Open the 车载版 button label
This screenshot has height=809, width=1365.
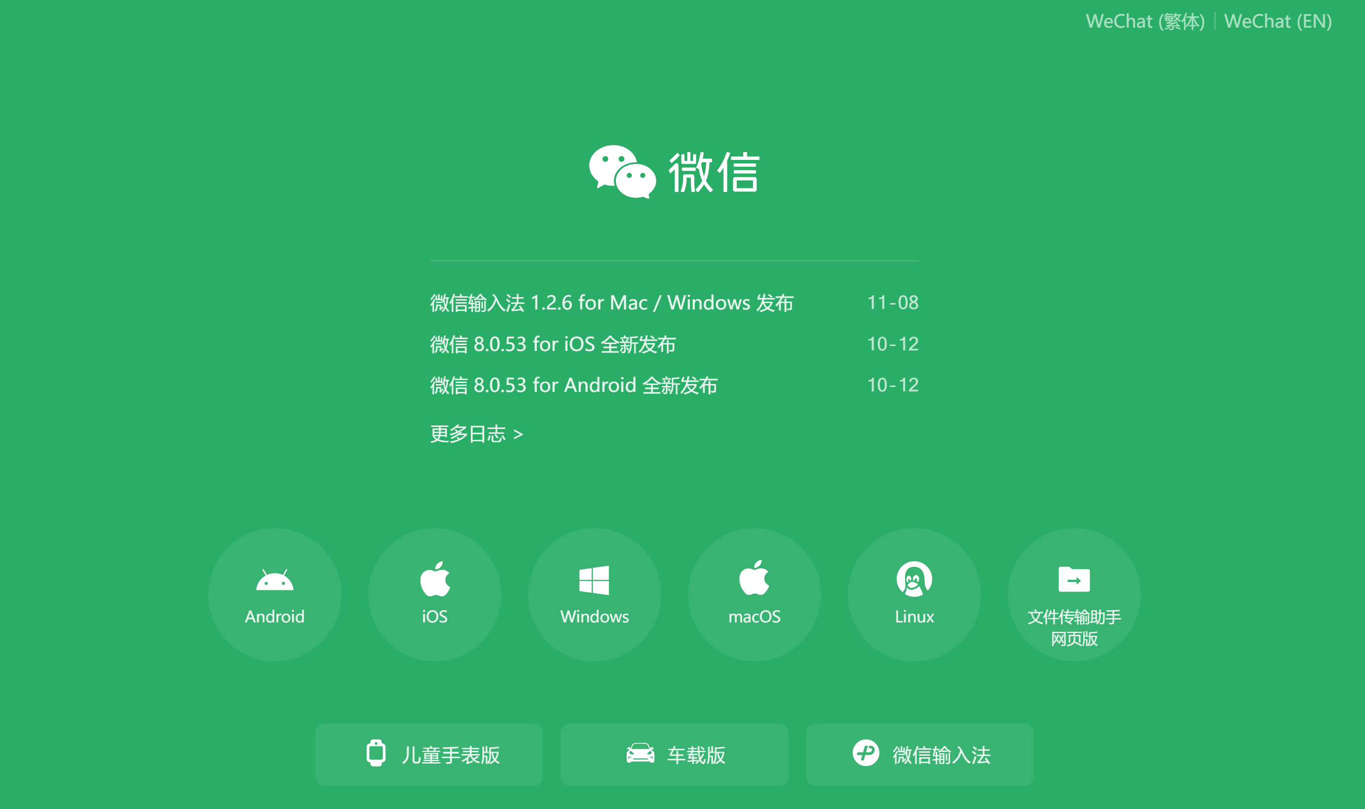pos(696,755)
